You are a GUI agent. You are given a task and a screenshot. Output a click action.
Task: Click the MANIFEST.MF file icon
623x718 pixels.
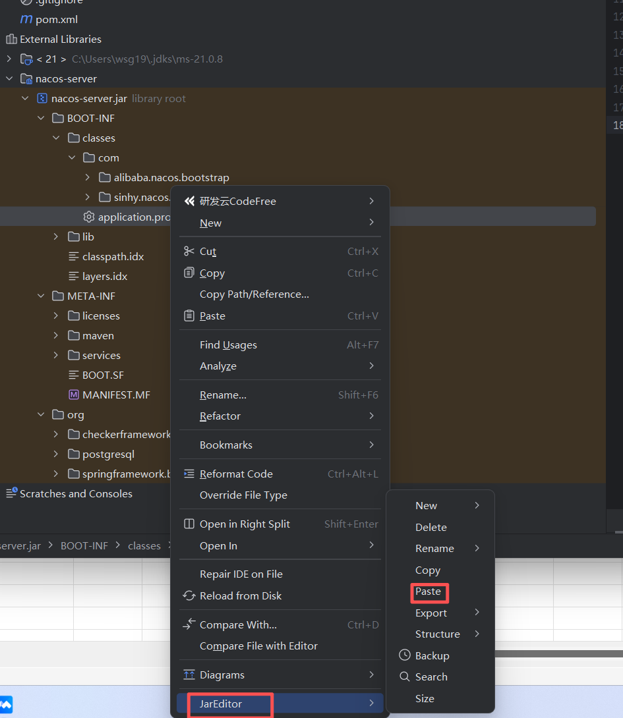(74, 395)
